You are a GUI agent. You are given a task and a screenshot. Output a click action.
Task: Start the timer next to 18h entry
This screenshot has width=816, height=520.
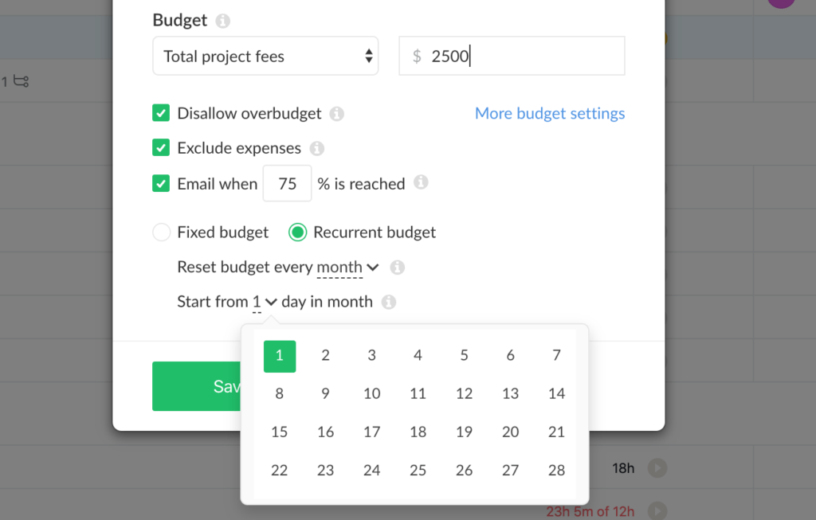pos(656,468)
